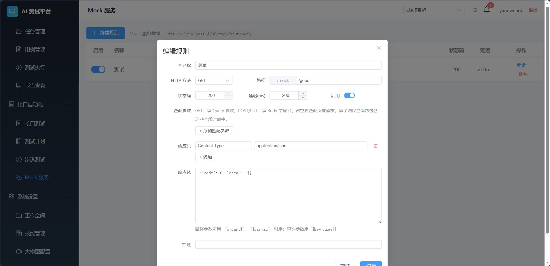
Task: Click the 状态码 column header
Action: (456, 50)
